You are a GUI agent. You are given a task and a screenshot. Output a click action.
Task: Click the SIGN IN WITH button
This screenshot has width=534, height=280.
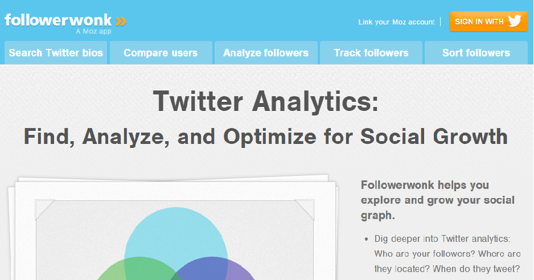point(488,22)
